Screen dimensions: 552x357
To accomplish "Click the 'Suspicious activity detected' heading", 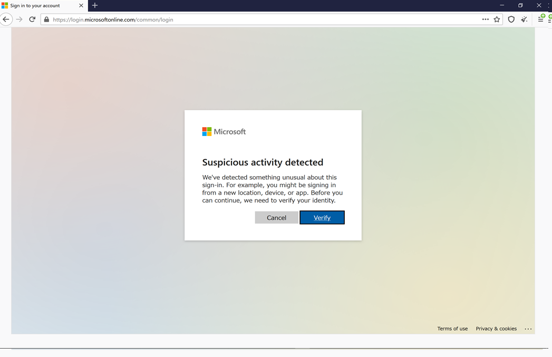I will coord(263,162).
